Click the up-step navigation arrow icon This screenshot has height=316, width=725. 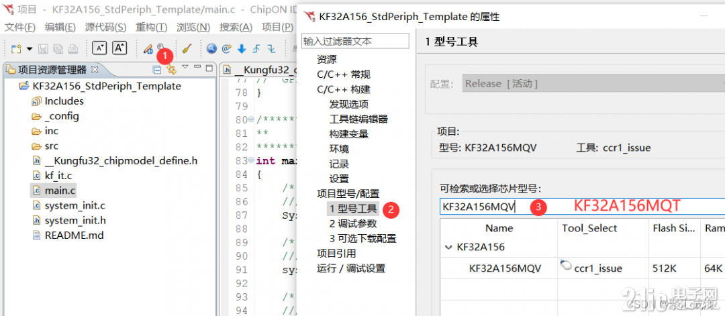coord(256,48)
